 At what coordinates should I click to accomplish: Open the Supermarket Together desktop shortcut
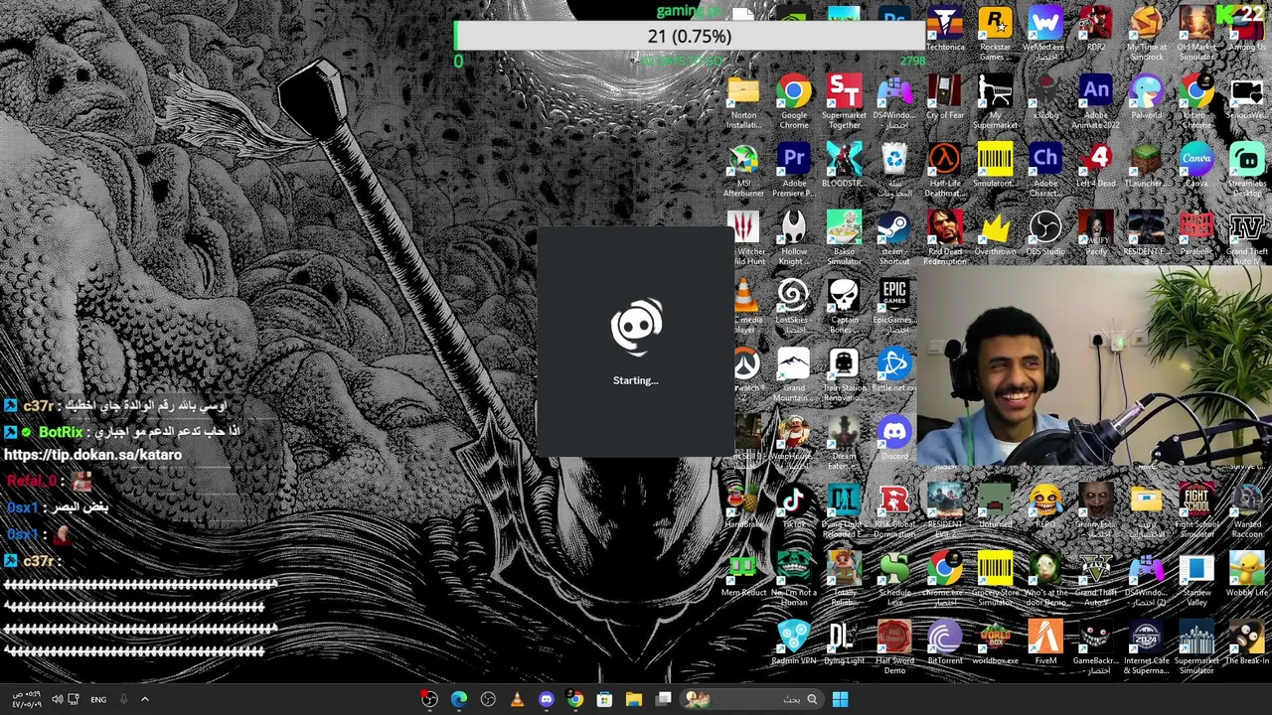844,100
